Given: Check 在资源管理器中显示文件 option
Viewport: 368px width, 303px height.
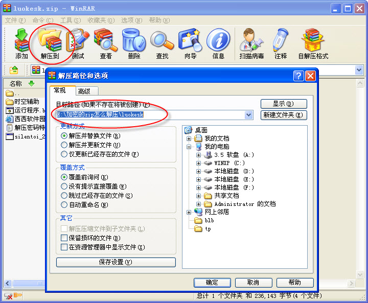Looking at the screenshot, I should 64,247.
